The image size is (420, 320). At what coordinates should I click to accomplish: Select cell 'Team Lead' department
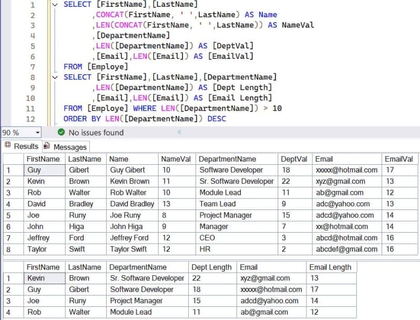coord(237,204)
